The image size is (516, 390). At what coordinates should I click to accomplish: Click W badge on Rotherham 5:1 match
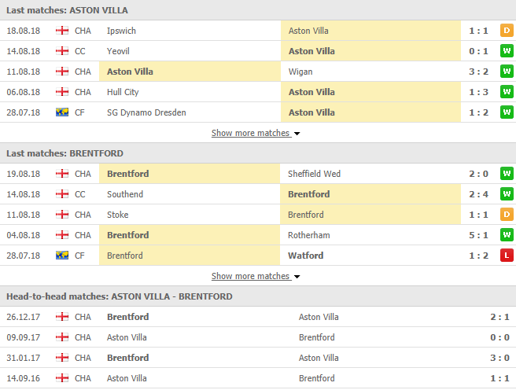point(507,235)
